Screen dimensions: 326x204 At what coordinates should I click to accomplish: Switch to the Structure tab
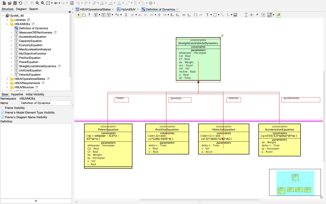[7, 9]
